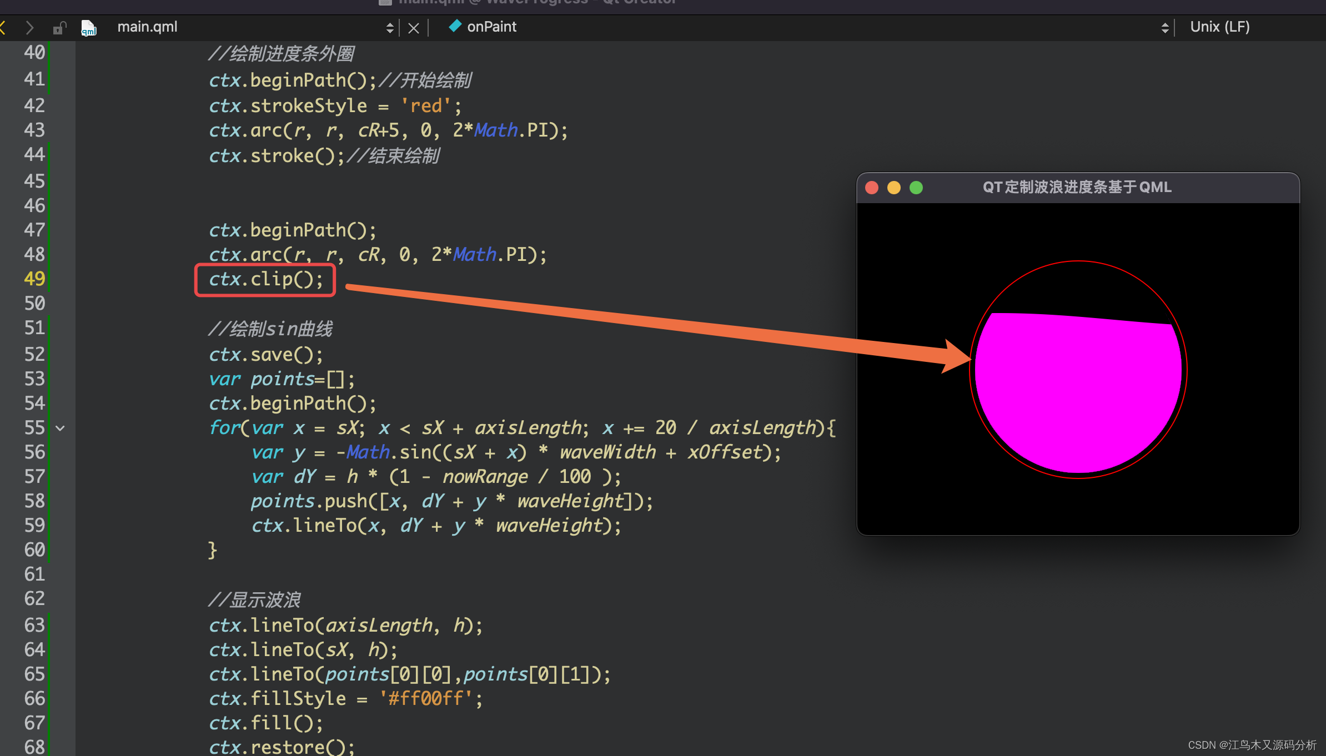Screen dimensions: 1326x756
Task: Select the onPaint diamond symbol icon
Action: coord(455,26)
